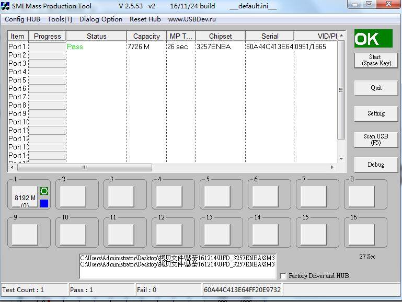
Task: Select empty port slot 11
Action: pyautogui.click(x=121, y=235)
